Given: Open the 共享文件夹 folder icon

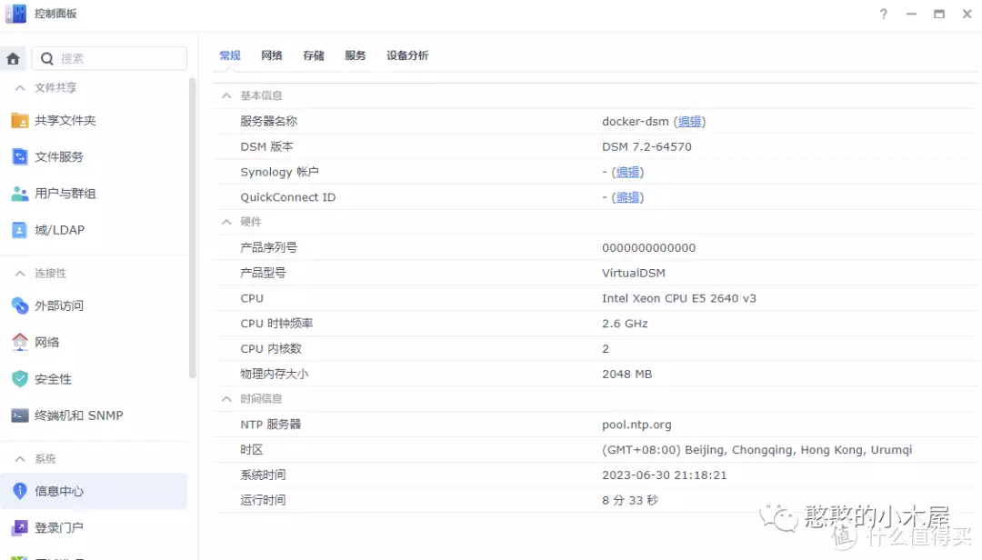Looking at the screenshot, I should 19,120.
